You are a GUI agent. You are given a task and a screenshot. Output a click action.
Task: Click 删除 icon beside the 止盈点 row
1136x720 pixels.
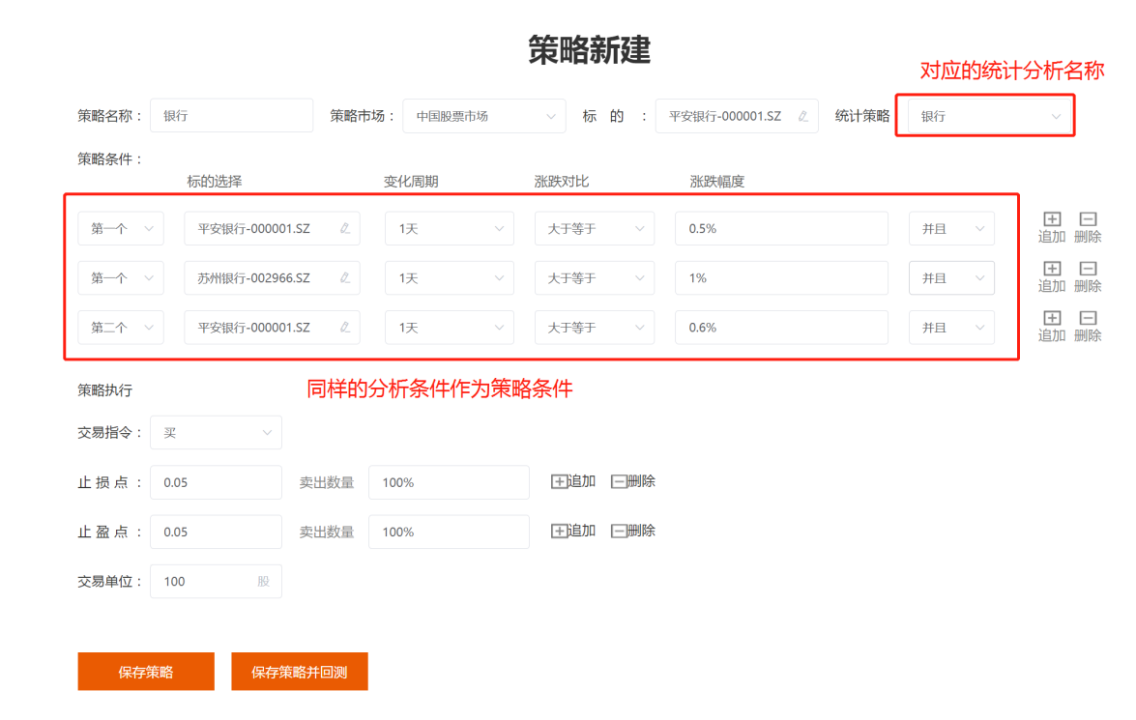click(x=620, y=531)
